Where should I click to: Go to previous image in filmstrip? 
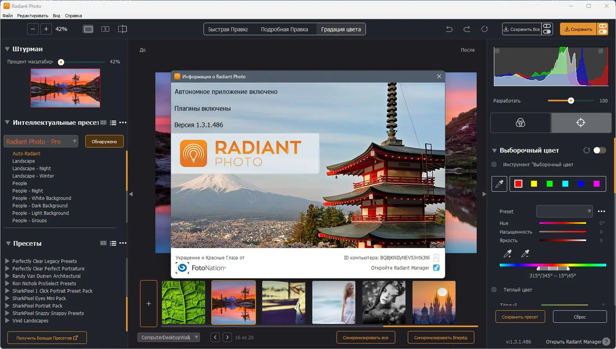click(215, 337)
